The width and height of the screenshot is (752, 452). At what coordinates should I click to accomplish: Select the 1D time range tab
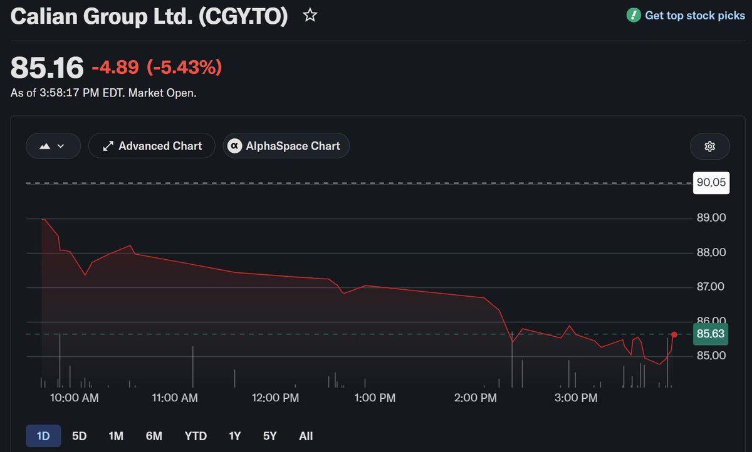pyautogui.click(x=43, y=436)
